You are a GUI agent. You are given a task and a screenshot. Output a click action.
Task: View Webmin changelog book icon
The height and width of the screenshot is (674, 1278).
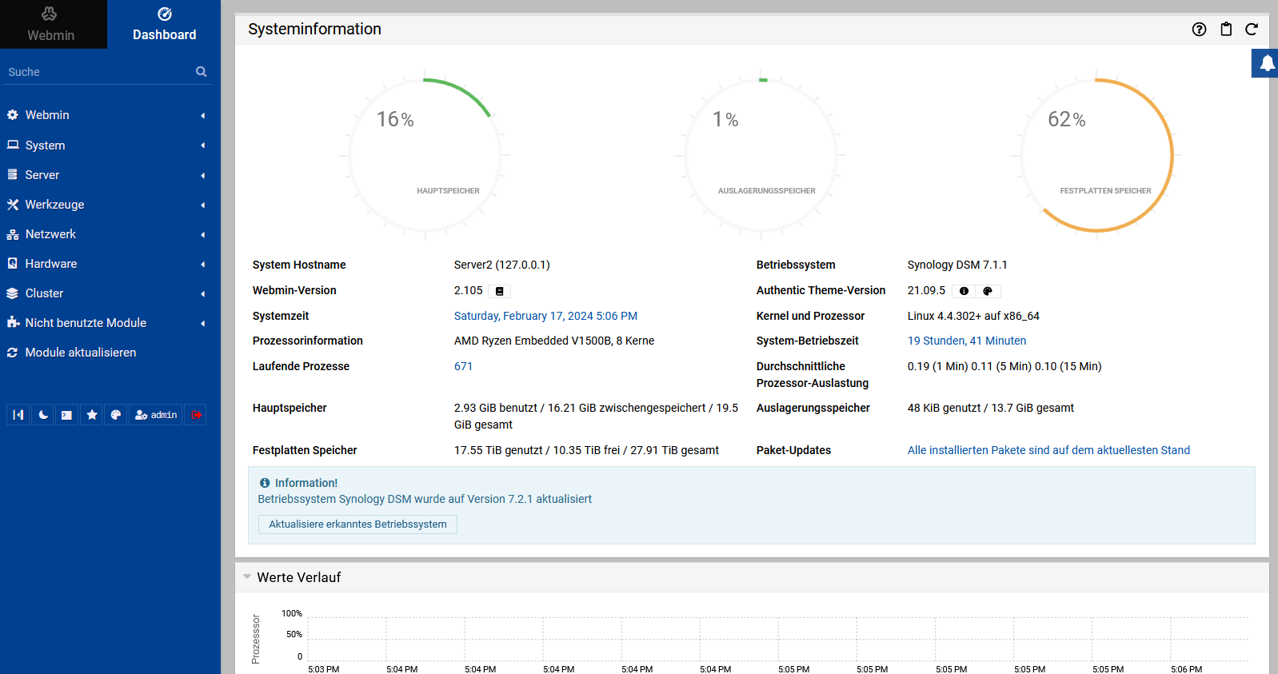(x=500, y=292)
